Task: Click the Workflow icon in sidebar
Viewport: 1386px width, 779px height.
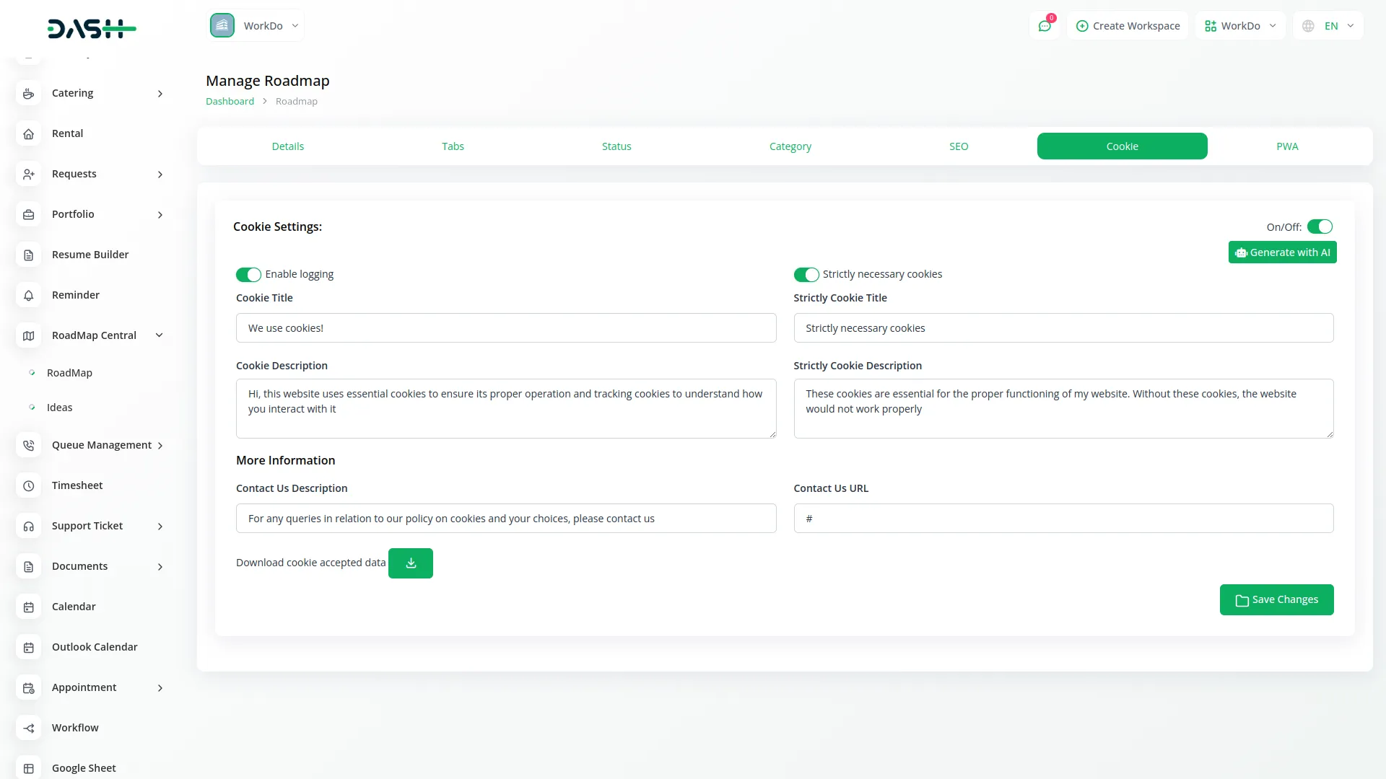Action: [29, 728]
